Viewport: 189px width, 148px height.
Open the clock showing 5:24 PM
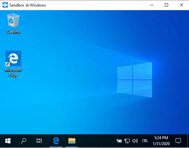tap(161, 141)
